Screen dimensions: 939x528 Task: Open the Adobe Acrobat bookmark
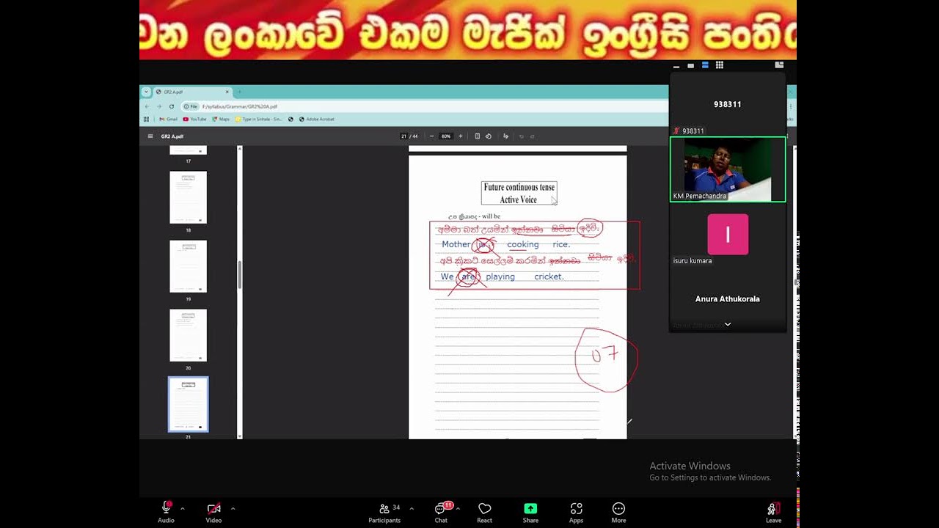[x=317, y=119]
